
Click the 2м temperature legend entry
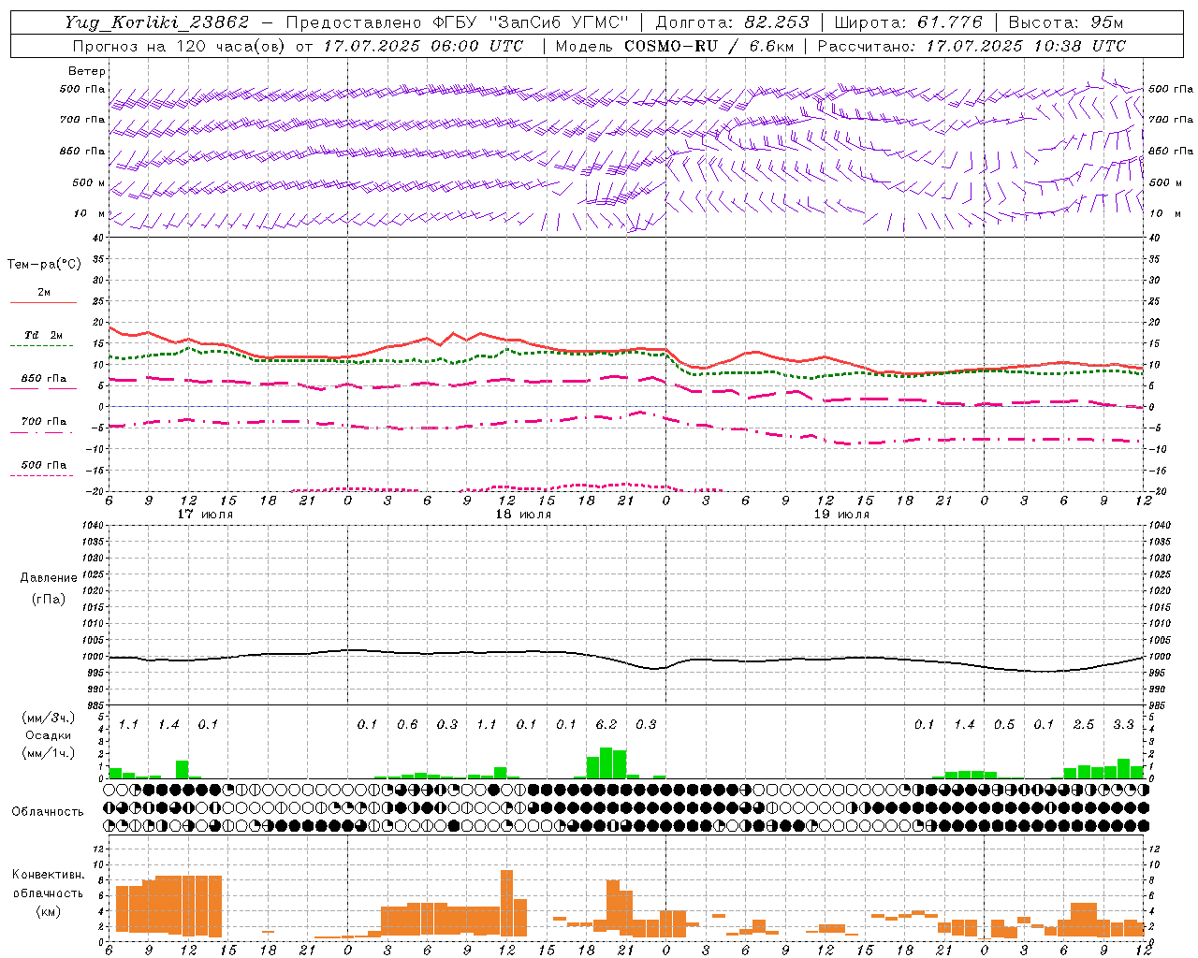(x=44, y=293)
